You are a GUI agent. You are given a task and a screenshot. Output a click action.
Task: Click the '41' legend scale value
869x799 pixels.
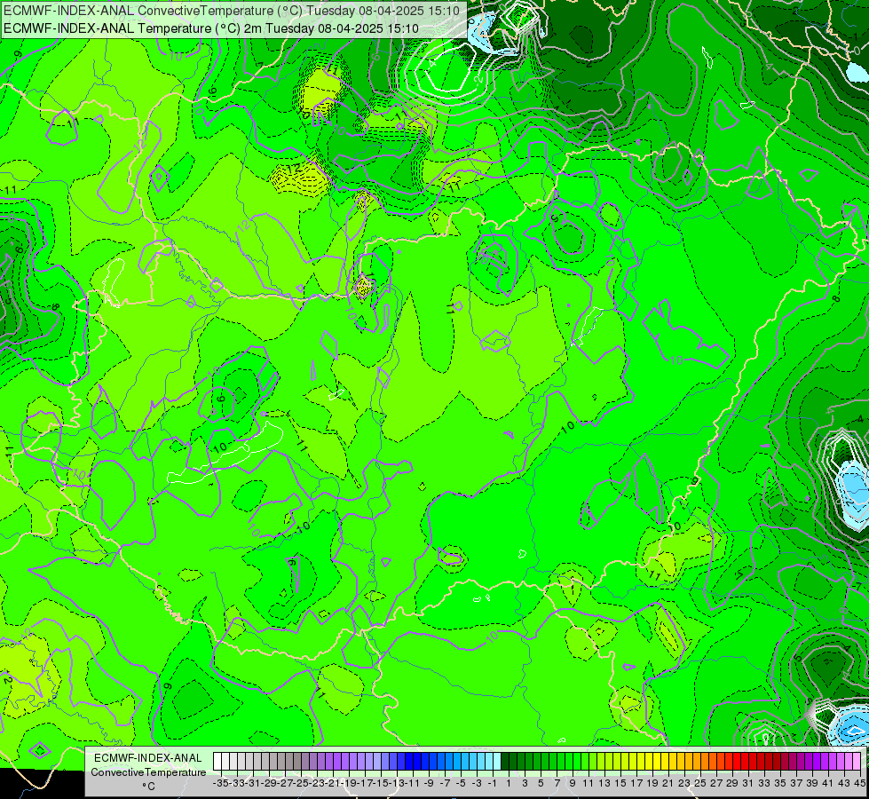tap(828, 783)
